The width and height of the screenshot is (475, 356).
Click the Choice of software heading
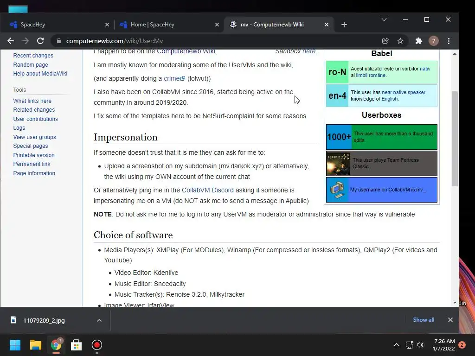(x=133, y=235)
